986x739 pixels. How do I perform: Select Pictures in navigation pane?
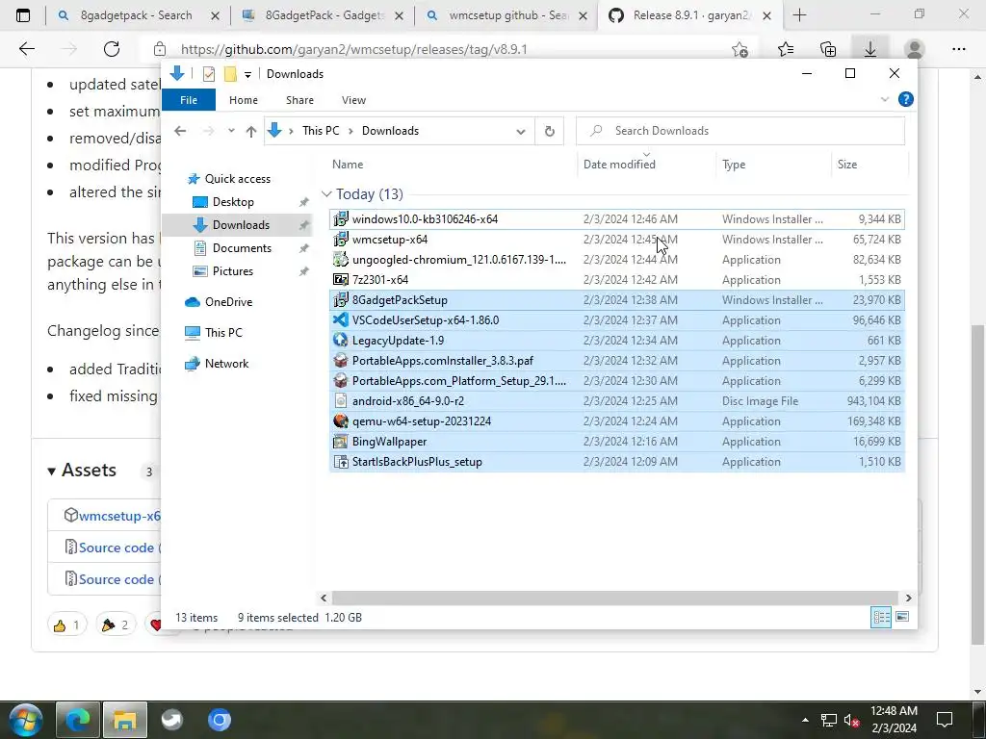click(233, 271)
